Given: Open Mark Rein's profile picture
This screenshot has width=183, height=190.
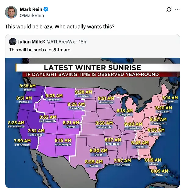Looking at the screenshot, I should click(x=11, y=12).
